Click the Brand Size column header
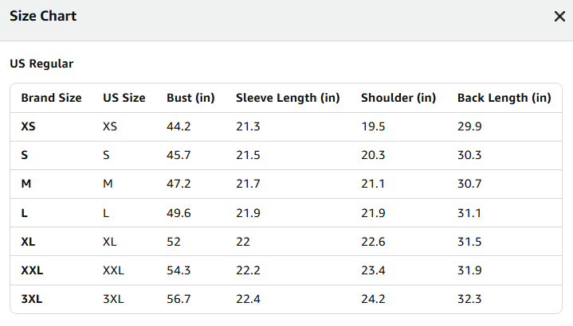The width and height of the screenshot is (573, 326). coord(52,98)
